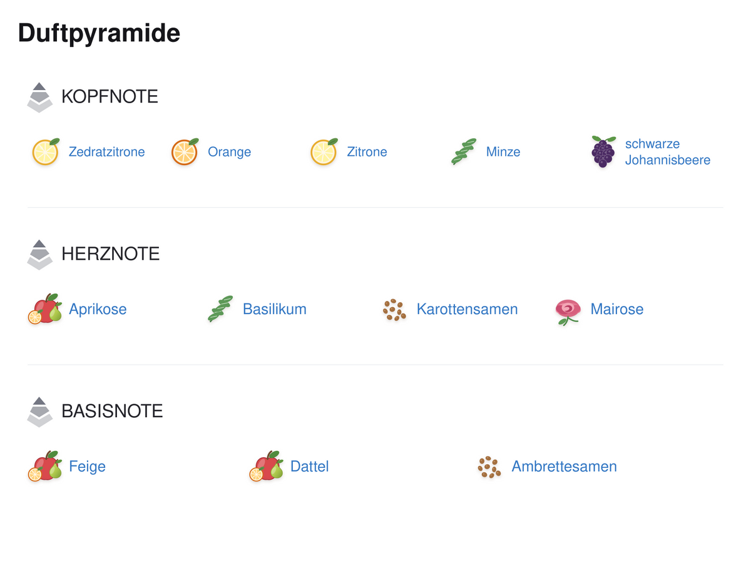Click the seed icon beside Ambrettesamen
The image size is (751, 573).
coord(489,467)
